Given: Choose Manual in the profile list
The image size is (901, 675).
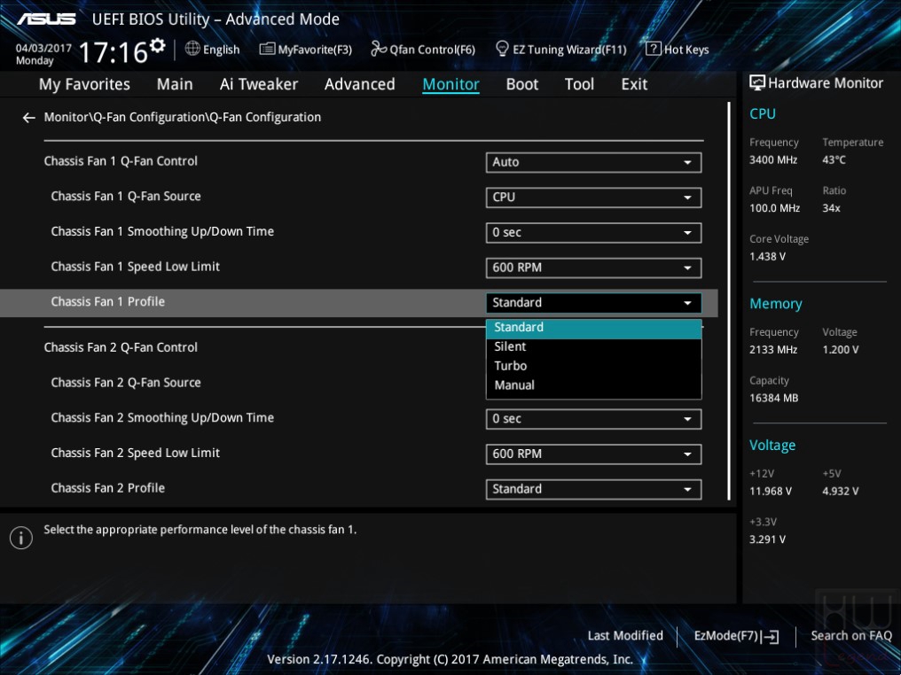Looking at the screenshot, I should (x=593, y=385).
